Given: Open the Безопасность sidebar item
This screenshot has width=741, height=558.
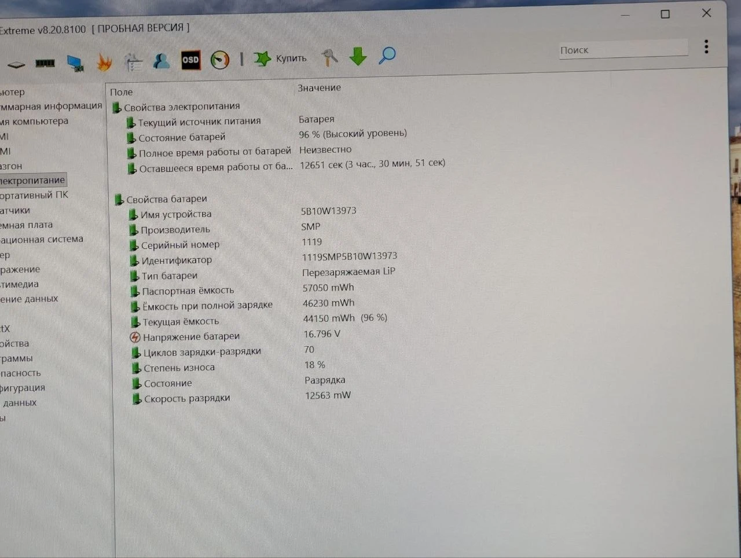Looking at the screenshot, I should point(20,373).
